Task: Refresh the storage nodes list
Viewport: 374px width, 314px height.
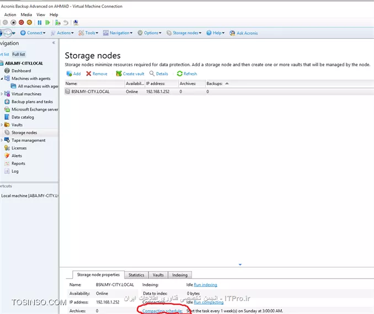Action: coord(187,74)
